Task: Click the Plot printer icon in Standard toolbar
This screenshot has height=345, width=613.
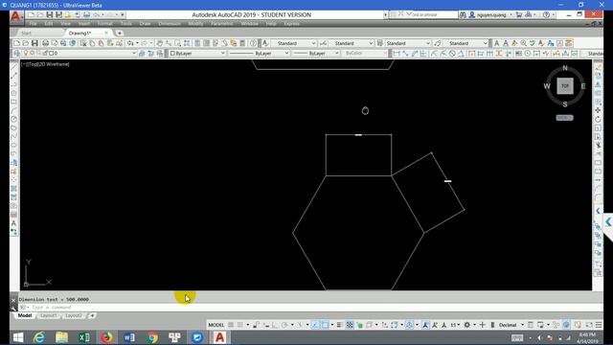Action: pyautogui.click(x=45, y=43)
